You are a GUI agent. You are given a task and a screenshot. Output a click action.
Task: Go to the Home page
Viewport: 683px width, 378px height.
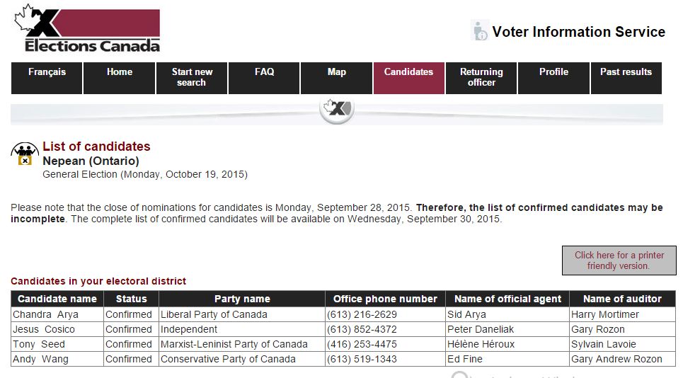coord(120,78)
